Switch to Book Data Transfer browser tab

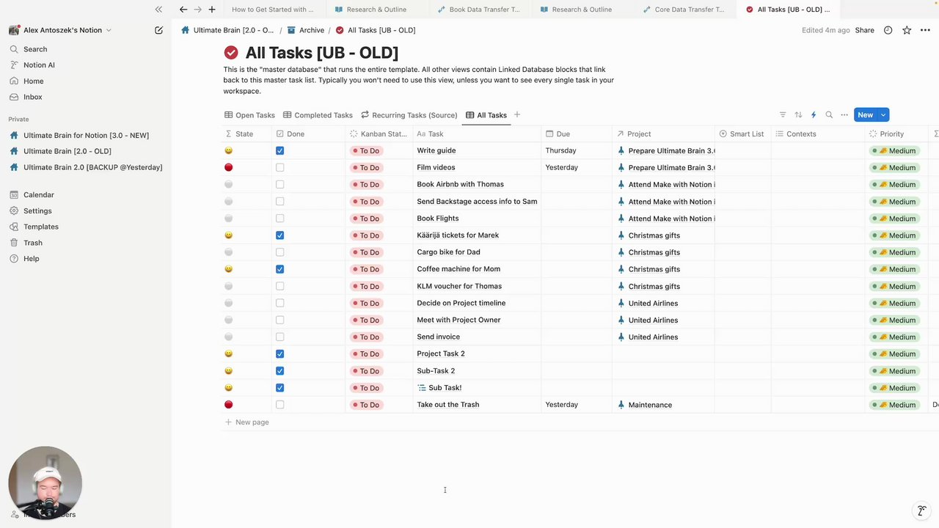479,10
